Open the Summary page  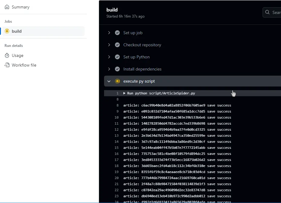21,7
